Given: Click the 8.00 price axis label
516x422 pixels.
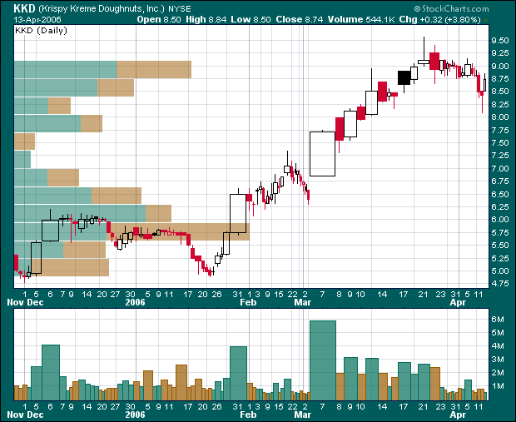Looking at the screenshot, I should point(499,117).
